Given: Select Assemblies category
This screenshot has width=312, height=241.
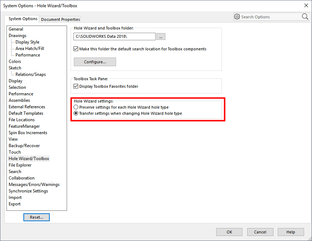Looking at the screenshot, I should click(x=19, y=100).
